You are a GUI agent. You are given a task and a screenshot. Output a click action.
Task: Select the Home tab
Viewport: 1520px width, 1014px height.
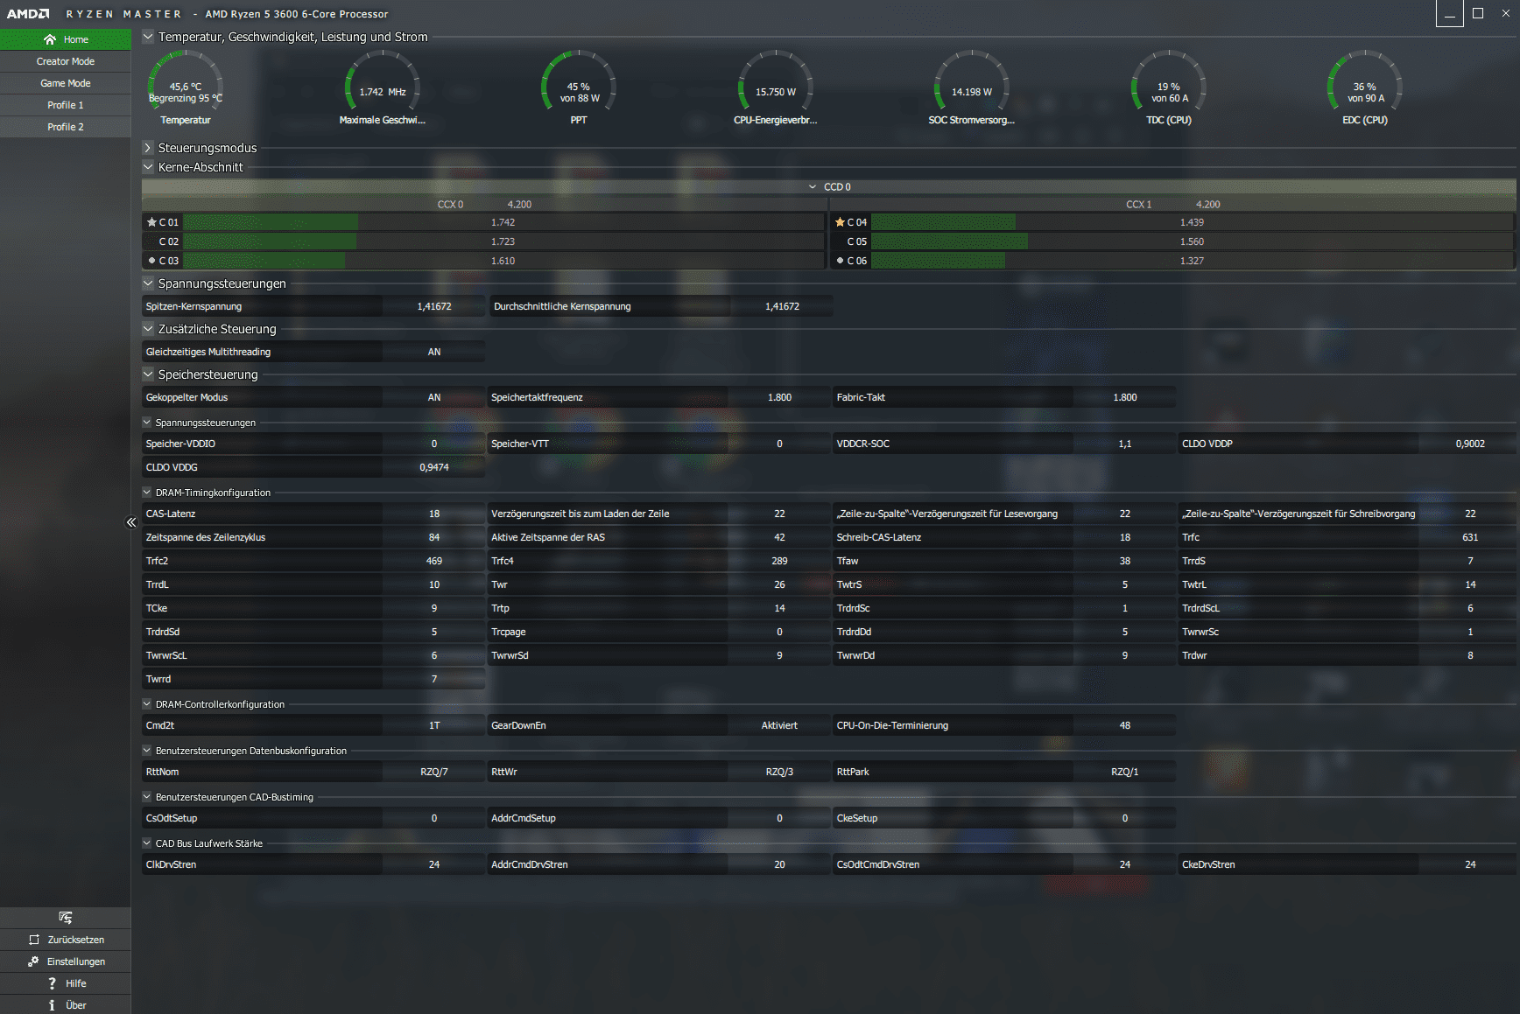[66, 39]
